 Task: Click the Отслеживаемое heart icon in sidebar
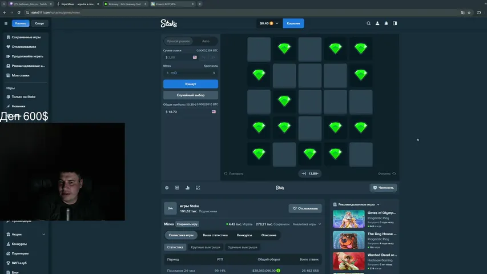click(x=9, y=47)
